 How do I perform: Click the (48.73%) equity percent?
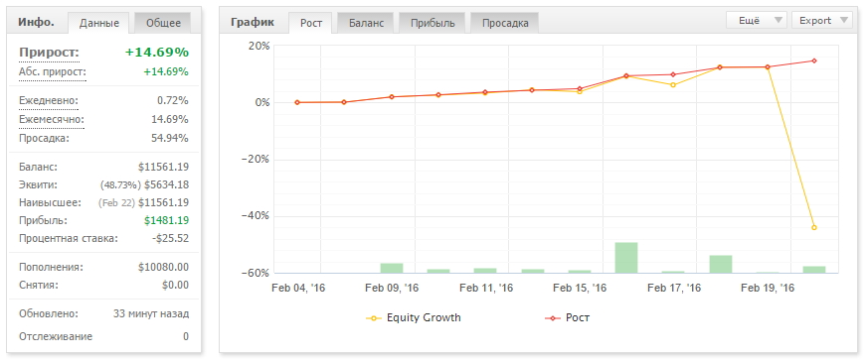coord(120,184)
